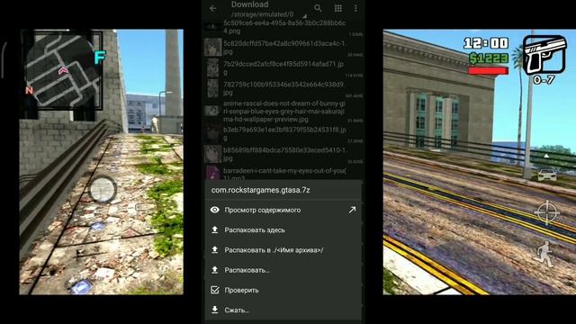Open the three-dot overflow menu

[x=355, y=8]
